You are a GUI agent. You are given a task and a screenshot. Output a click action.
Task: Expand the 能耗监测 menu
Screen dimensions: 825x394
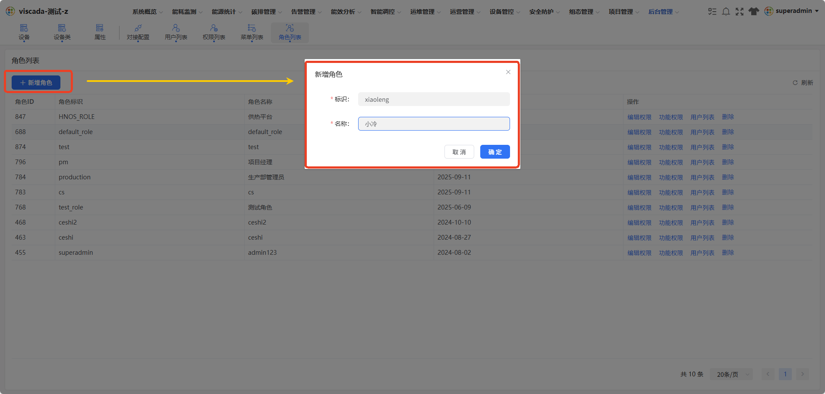pyautogui.click(x=187, y=12)
